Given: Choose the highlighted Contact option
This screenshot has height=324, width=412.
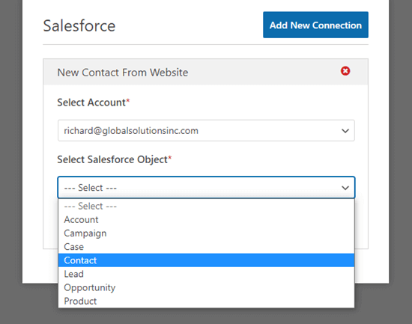Looking at the screenshot, I should coord(206,260).
